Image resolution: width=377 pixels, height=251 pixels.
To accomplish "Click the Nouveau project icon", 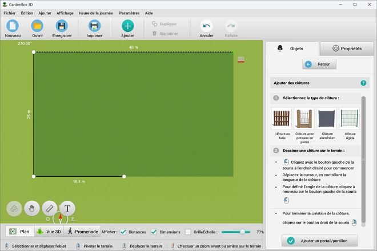I will click(x=13, y=26).
